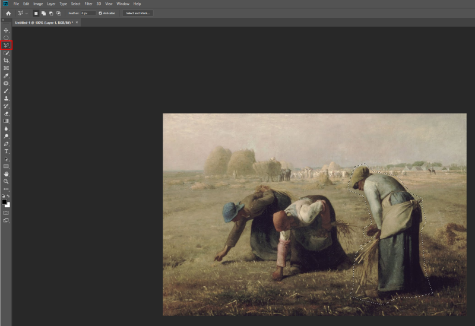
Task: Click the Home button in options bar
Action: [x=8, y=13]
